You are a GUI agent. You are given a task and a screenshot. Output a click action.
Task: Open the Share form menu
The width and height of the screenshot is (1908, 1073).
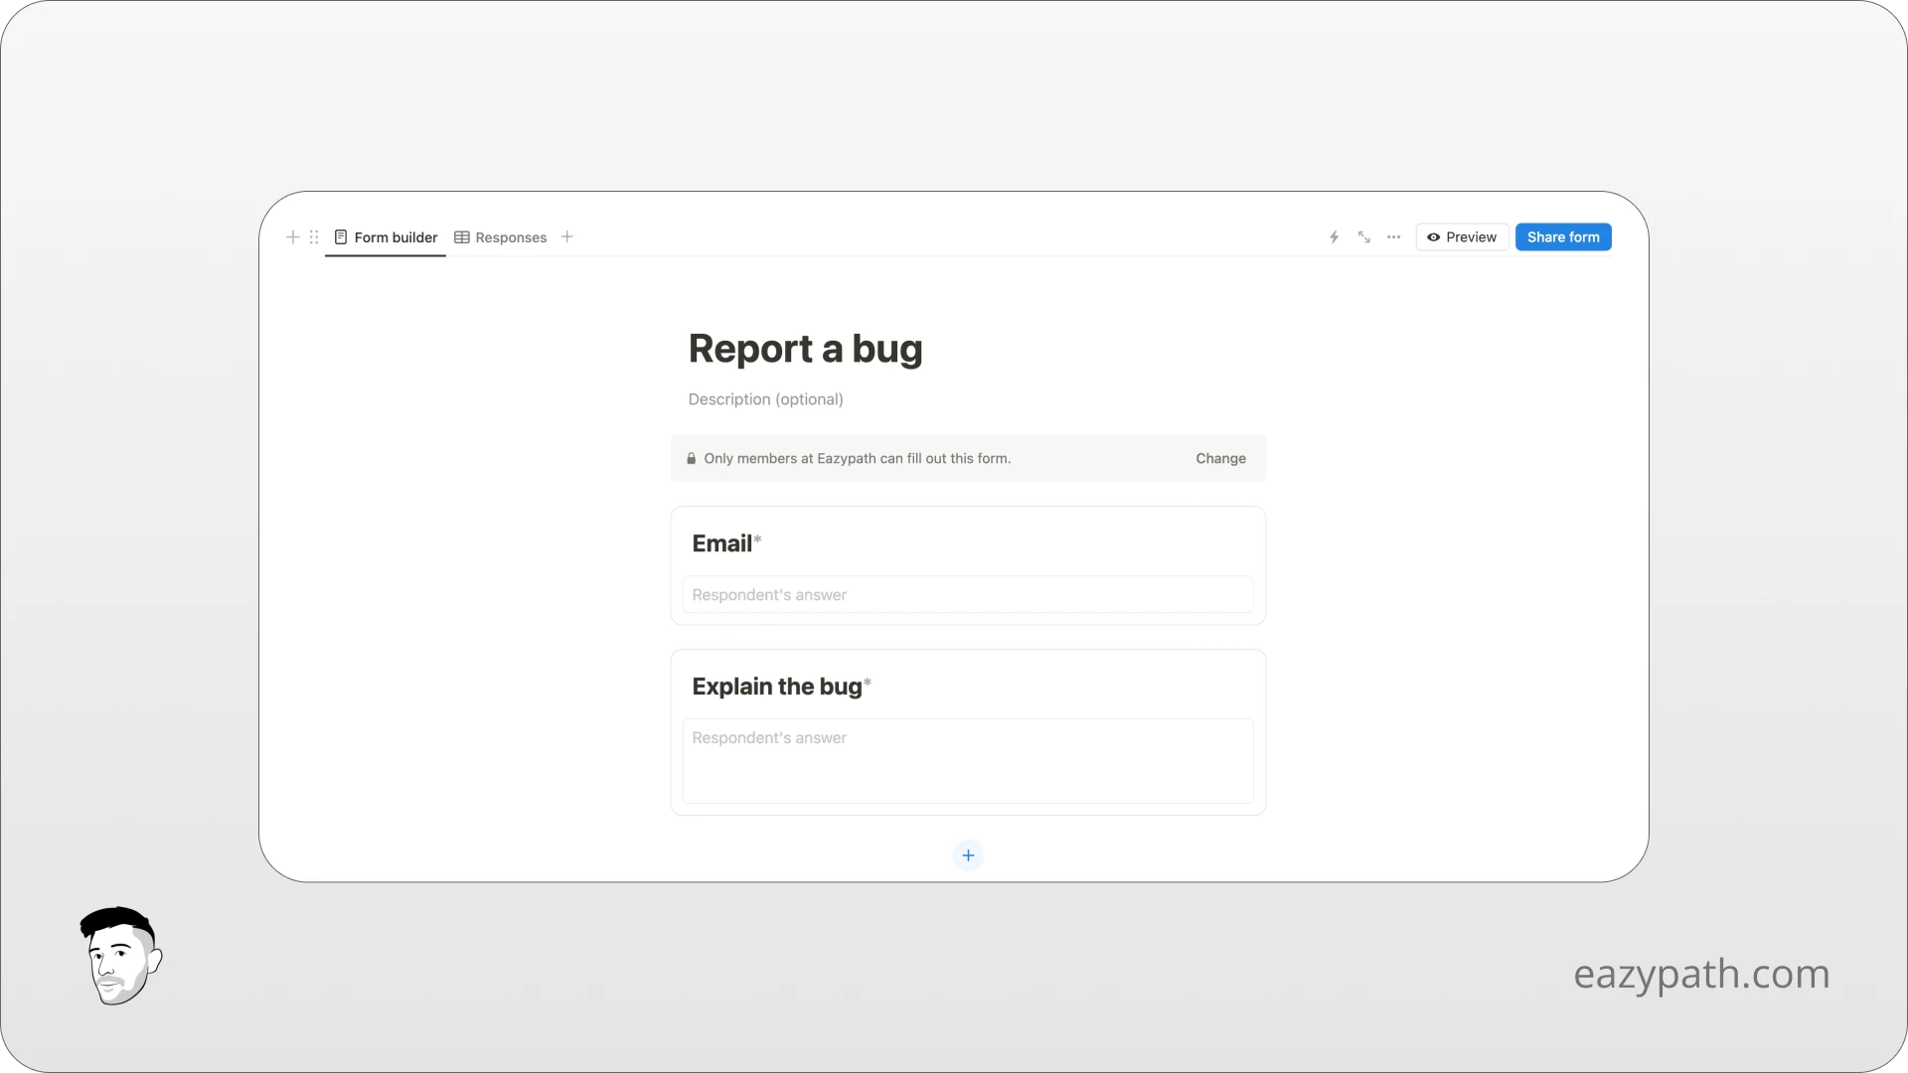point(1563,236)
